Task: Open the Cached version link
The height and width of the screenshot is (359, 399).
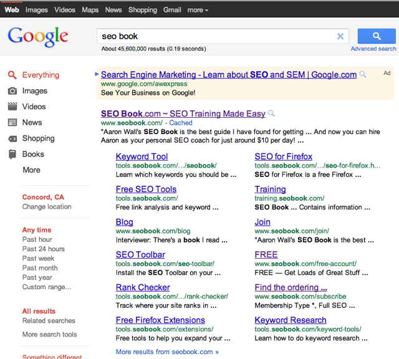Action: (181, 123)
